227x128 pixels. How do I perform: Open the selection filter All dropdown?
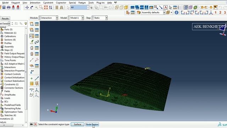[x=79, y=7]
